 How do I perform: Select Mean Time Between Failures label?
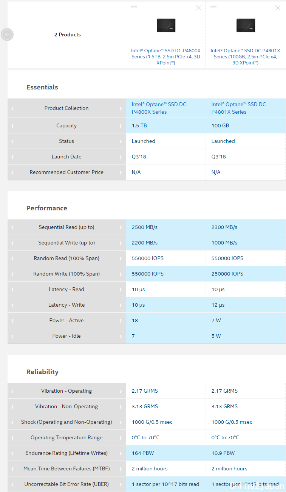click(x=66, y=468)
